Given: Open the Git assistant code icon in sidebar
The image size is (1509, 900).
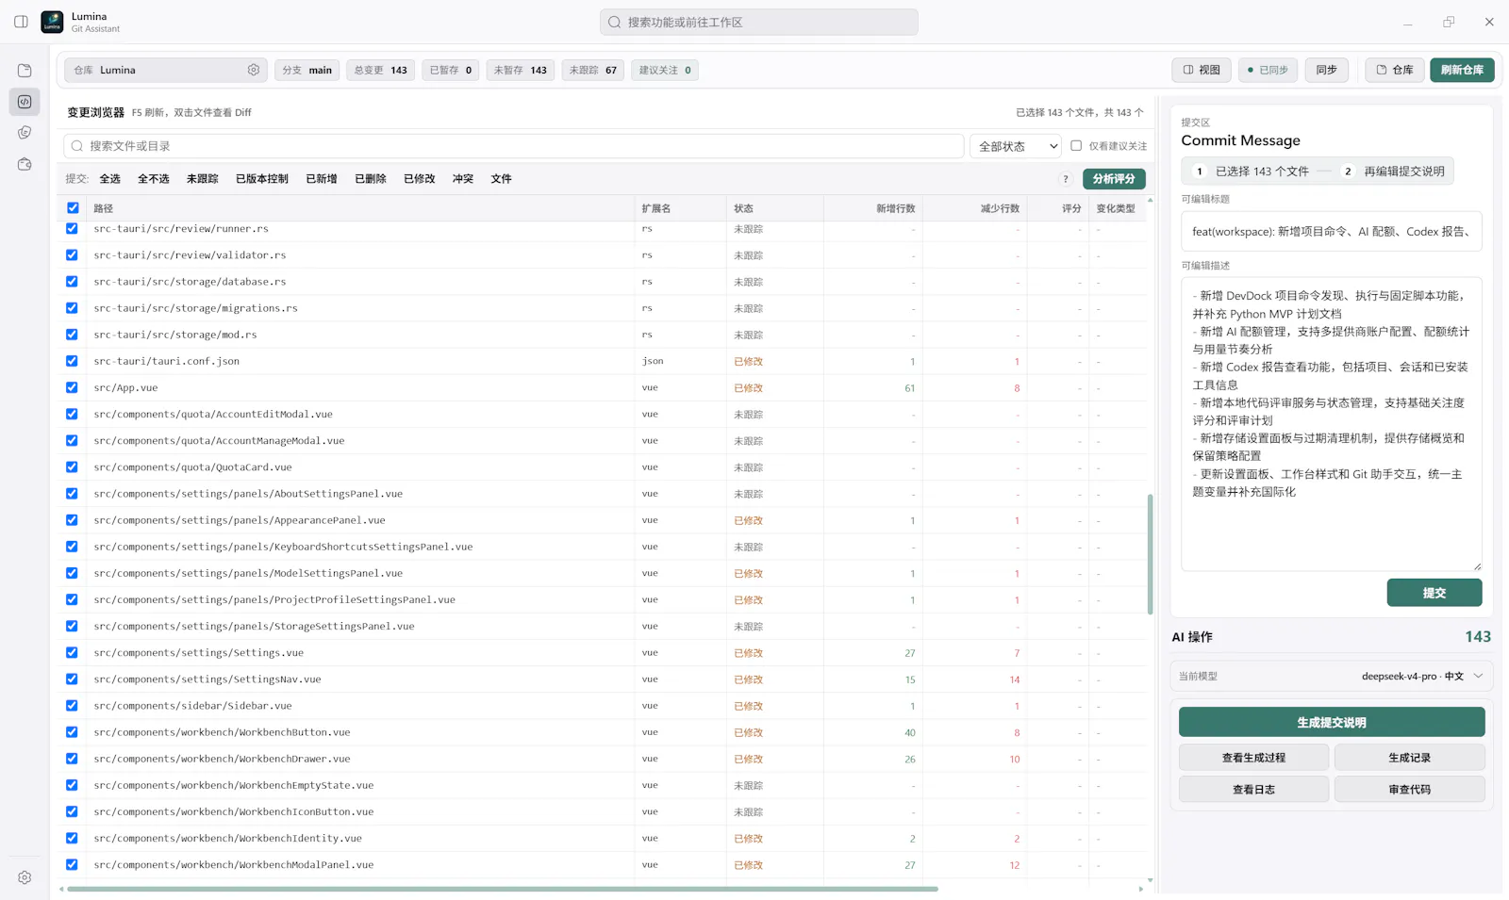Looking at the screenshot, I should pyautogui.click(x=25, y=102).
